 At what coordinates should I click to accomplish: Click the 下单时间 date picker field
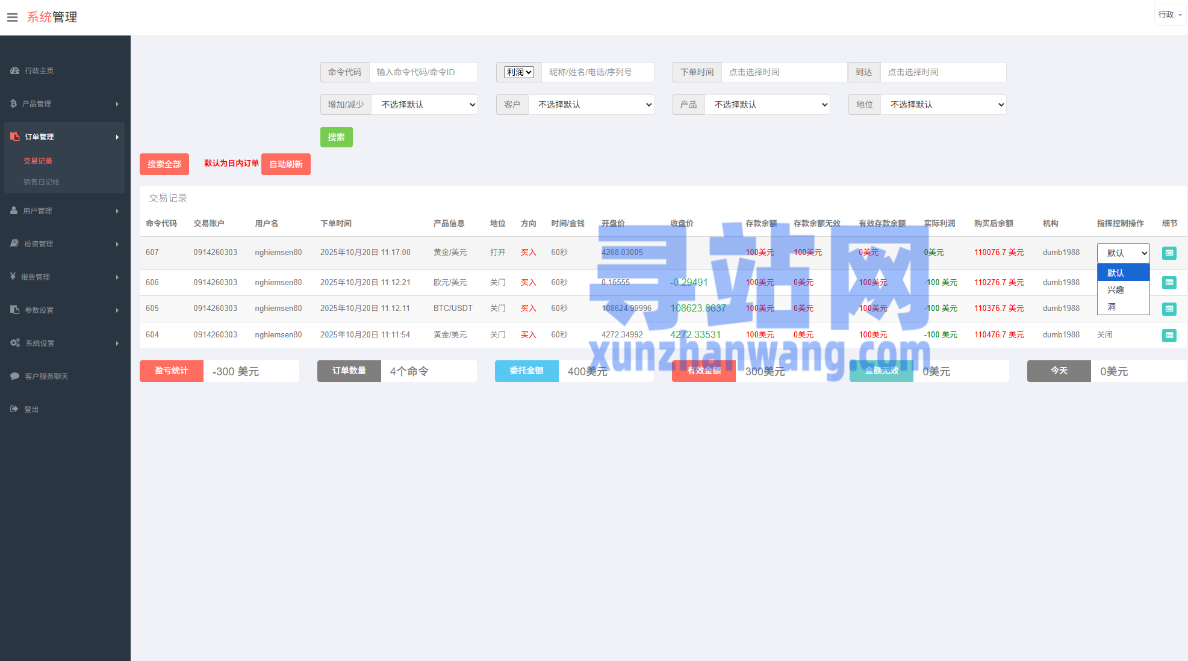click(x=783, y=72)
